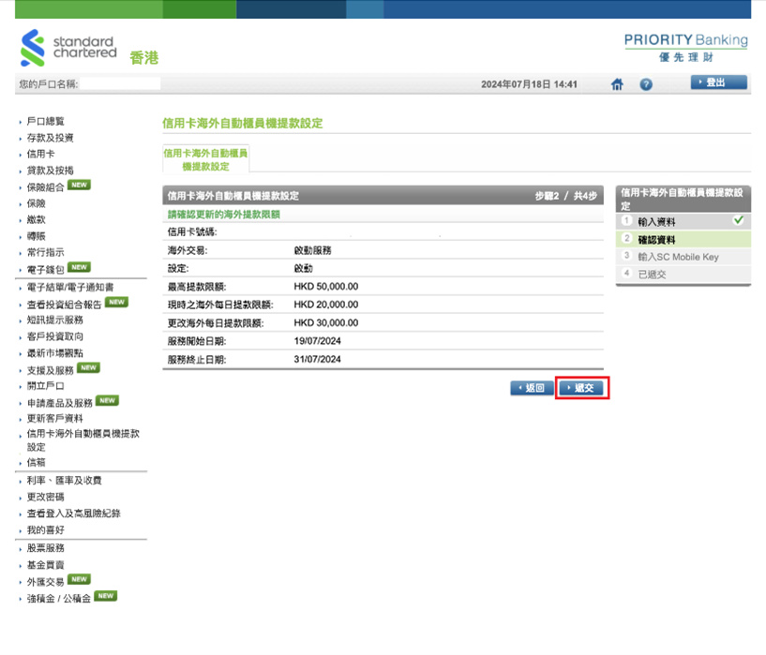The width and height of the screenshot is (766, 655).
Task: Submit the form with 遞交 button
Action: (x=582, y=388)
